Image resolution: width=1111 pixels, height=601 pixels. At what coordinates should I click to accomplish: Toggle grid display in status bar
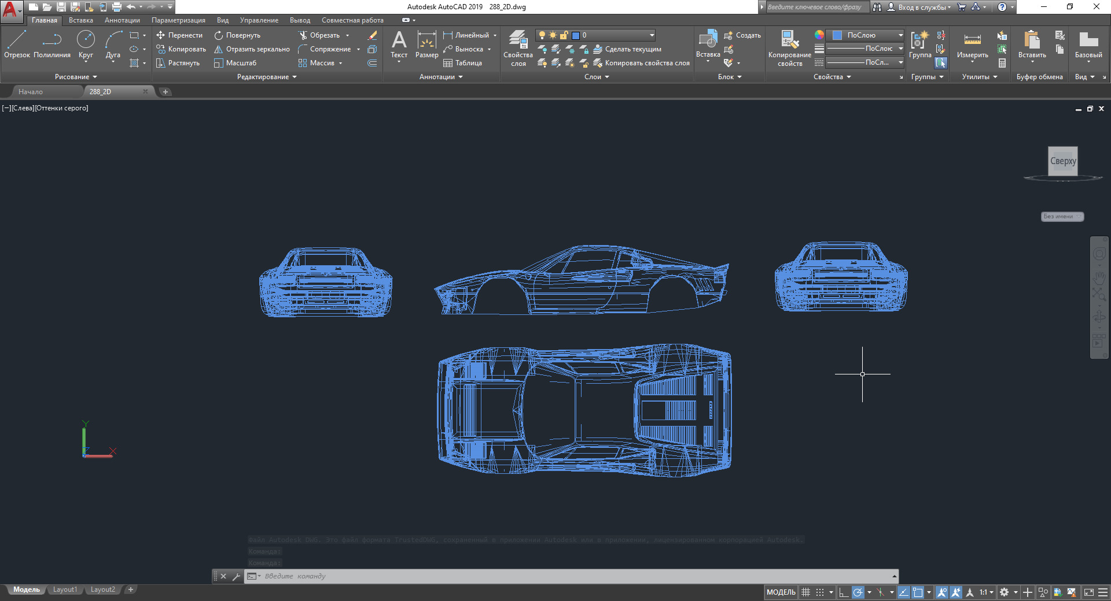click(x=805, y=592)
